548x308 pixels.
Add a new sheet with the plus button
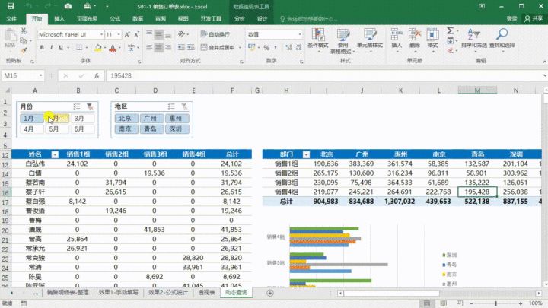[269, 293]
